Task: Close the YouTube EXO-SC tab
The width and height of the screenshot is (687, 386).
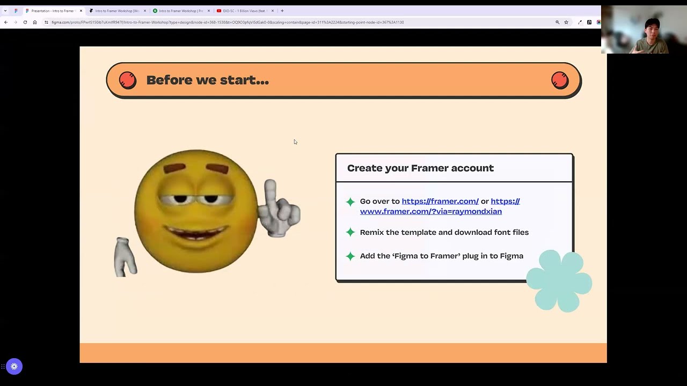Action: coord(273,11)
